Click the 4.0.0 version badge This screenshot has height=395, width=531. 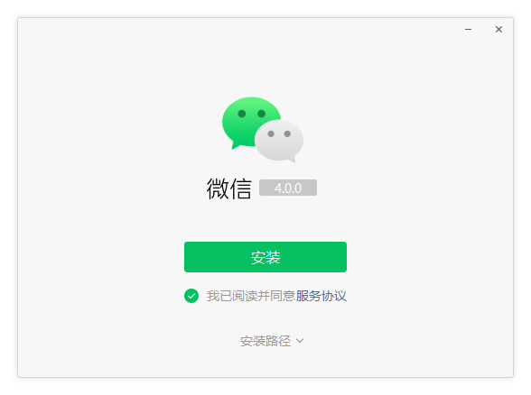click(x=288, y=188)
